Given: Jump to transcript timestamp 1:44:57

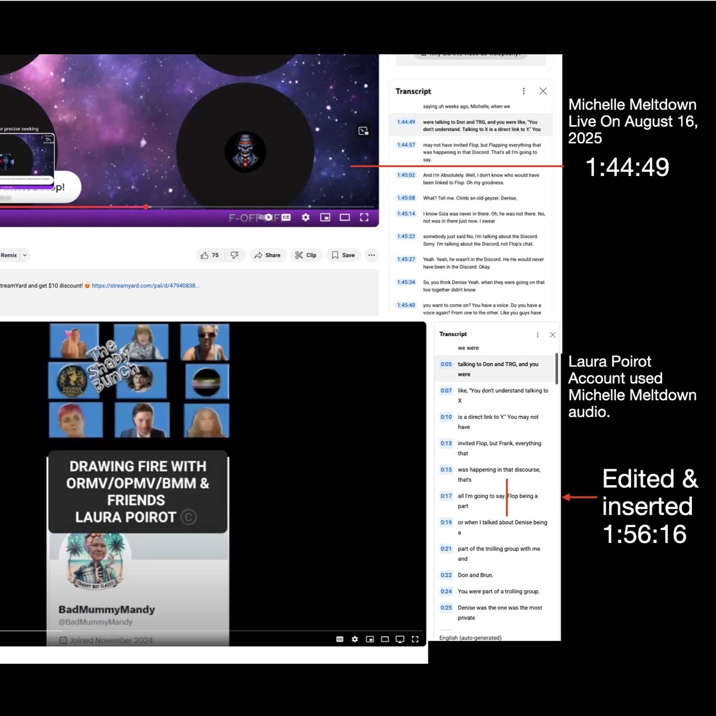Looking at the screenshot, I should click(406, 145).
